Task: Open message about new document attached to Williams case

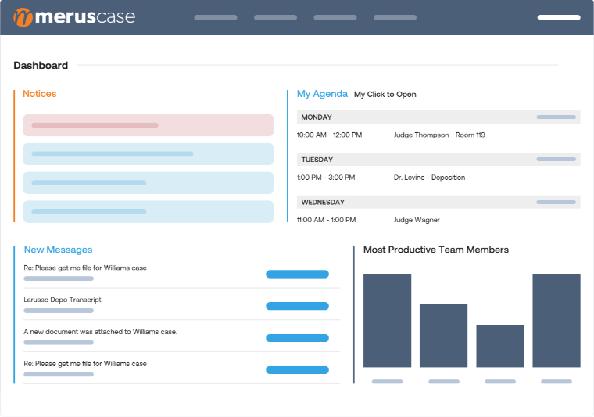Action: pos(100,332)
